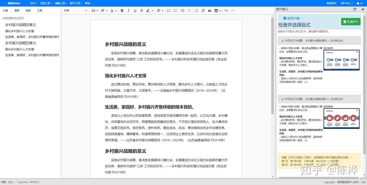367x185 pixels.
Task: Select first 生活美、家园好 outline item
Action: tap(32, 37)
